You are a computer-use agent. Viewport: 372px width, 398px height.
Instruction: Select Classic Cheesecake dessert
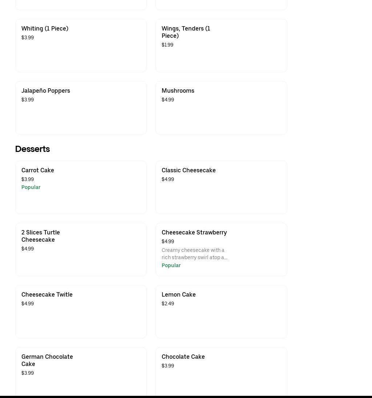pos(221,187)
